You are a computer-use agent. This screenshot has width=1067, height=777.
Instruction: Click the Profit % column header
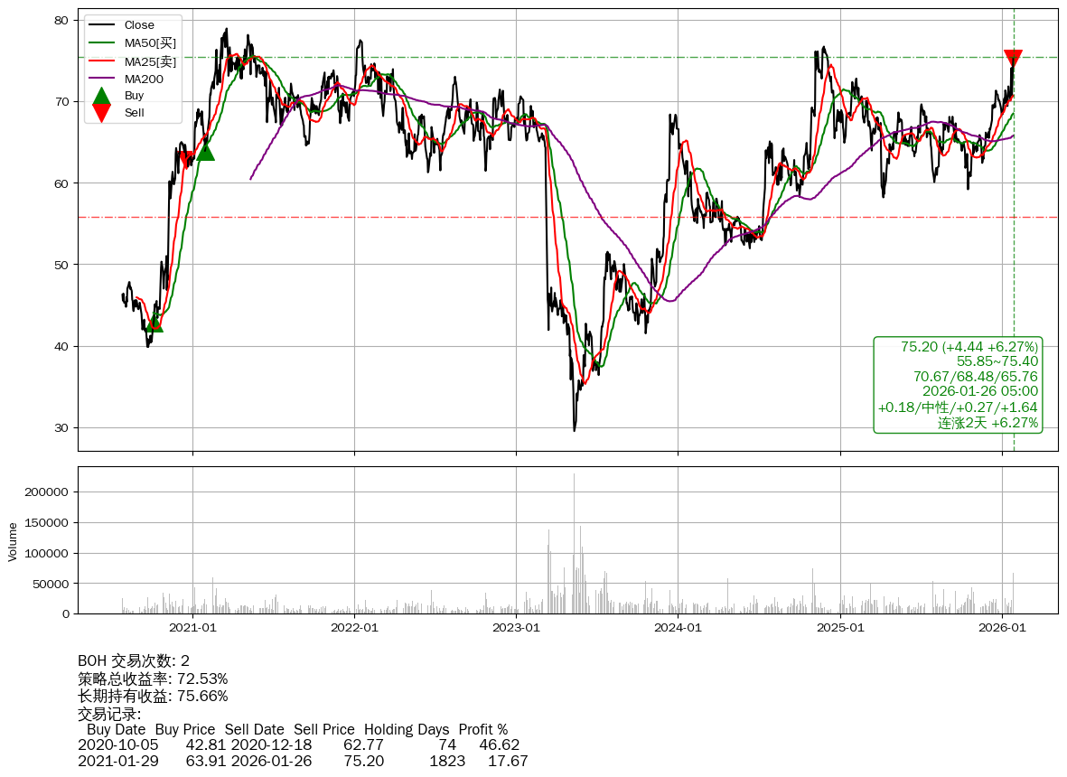(x=482, y=729)
